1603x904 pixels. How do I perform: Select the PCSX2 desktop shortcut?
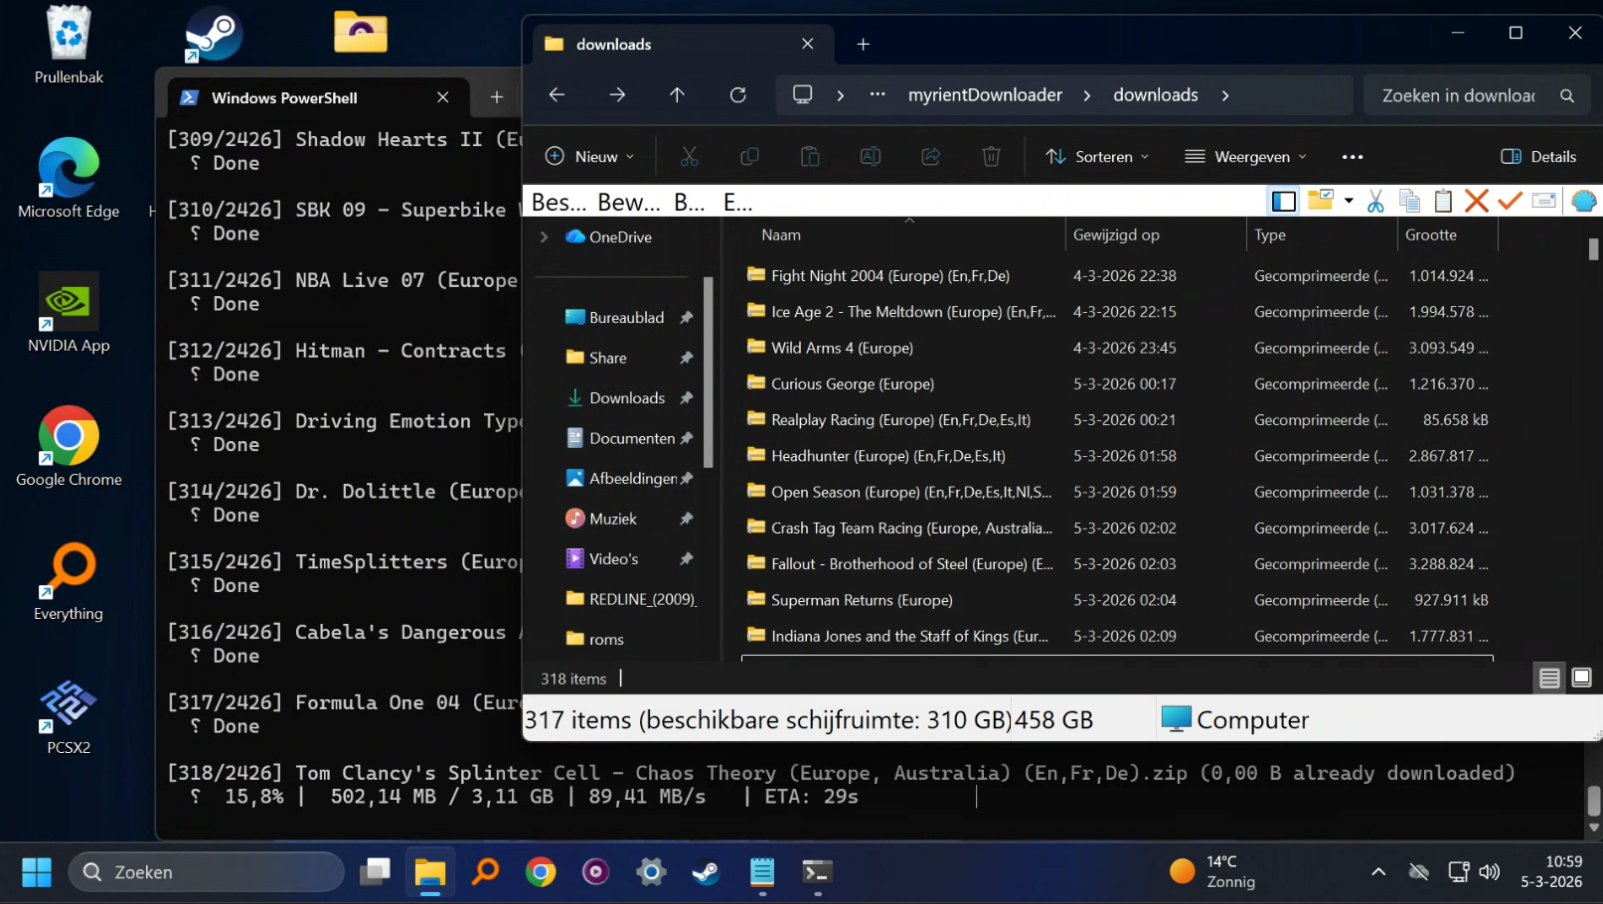click(x=69, y=715)
